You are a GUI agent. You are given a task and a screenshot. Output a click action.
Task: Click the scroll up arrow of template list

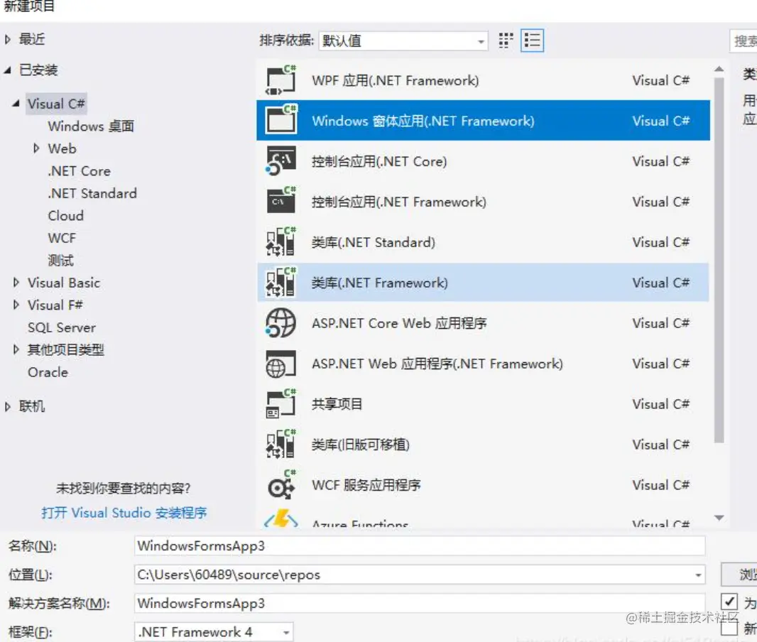tap(719, 69)
